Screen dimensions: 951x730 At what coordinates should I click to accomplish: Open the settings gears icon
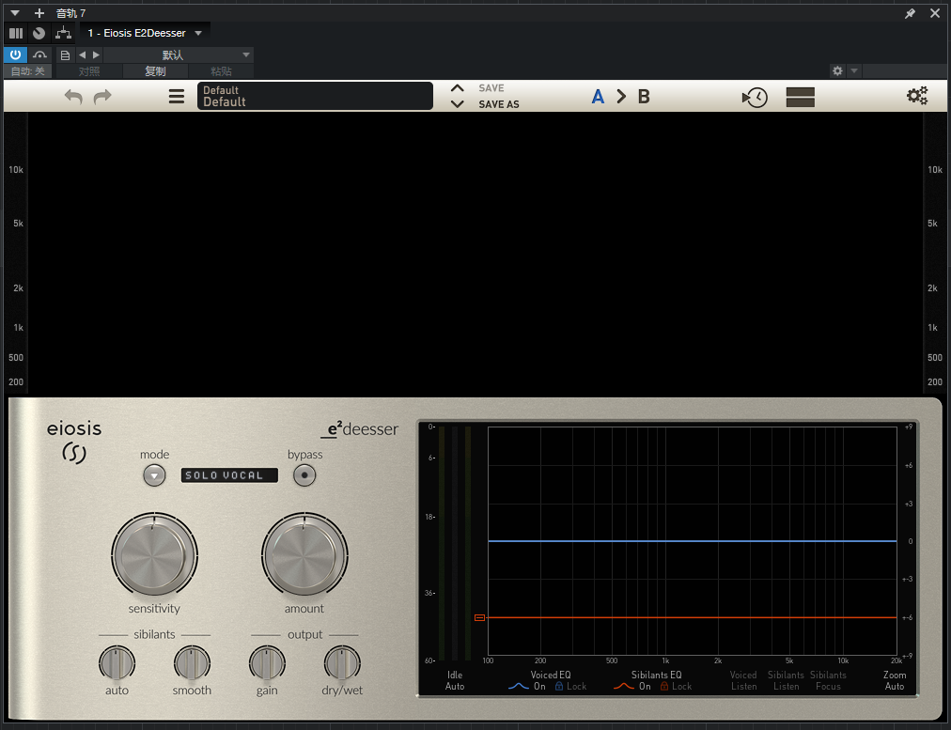[917, 96]
